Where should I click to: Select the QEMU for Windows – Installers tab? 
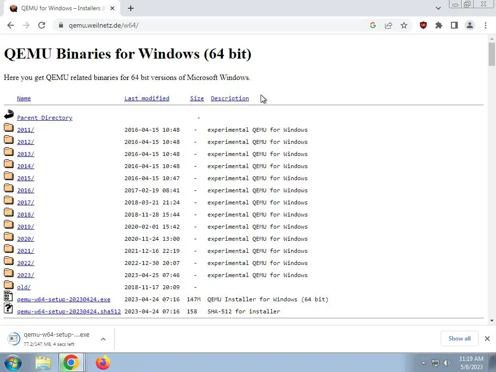point(62,8)
